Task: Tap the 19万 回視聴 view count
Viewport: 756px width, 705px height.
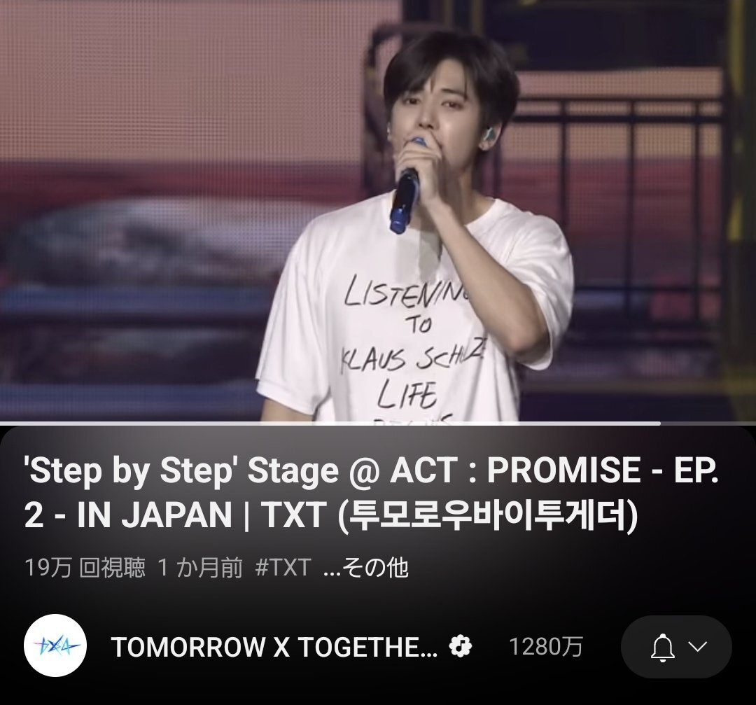Action: 85,567
